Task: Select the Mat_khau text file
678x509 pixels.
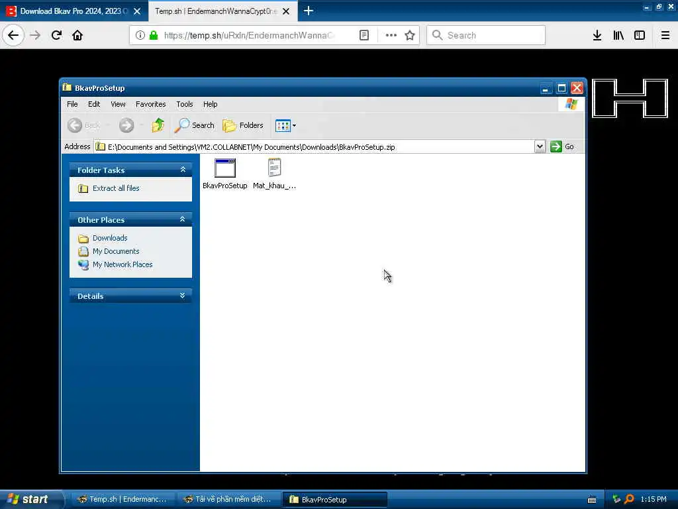Action: click(x=274, y=174)
